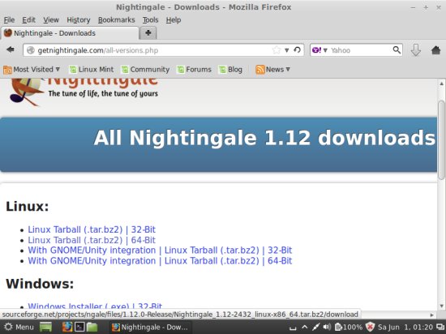Screen dimensions: 446x334
Task: Click the display monitor tray icon
Action: pyautogui.click(x=440, y=327)
